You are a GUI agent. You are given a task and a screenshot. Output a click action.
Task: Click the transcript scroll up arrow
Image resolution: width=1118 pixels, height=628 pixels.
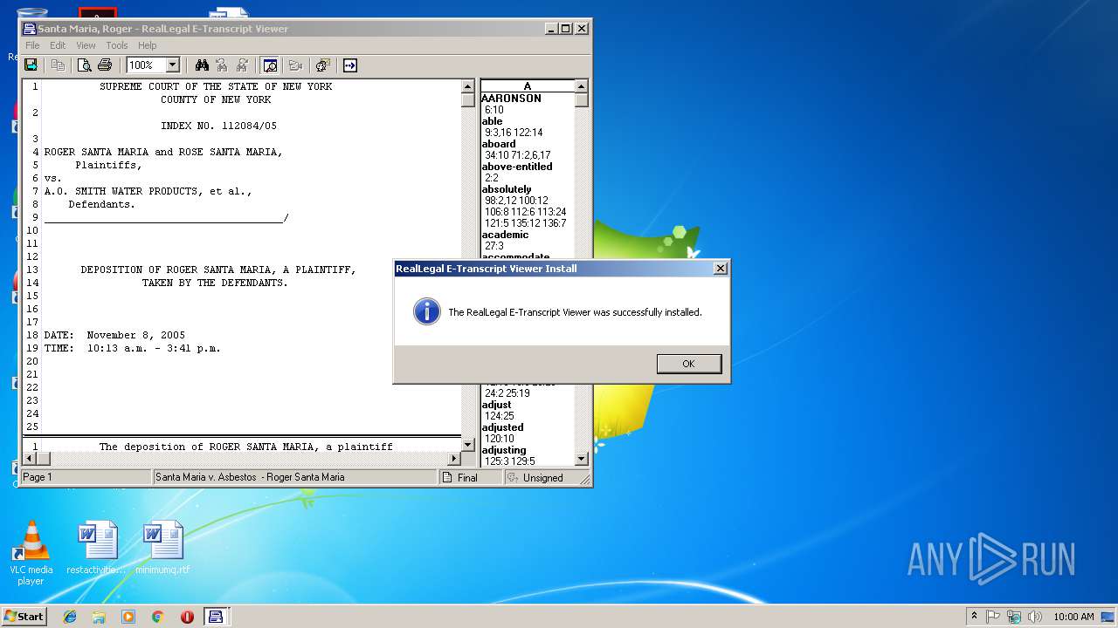click(x=467, y=86)
